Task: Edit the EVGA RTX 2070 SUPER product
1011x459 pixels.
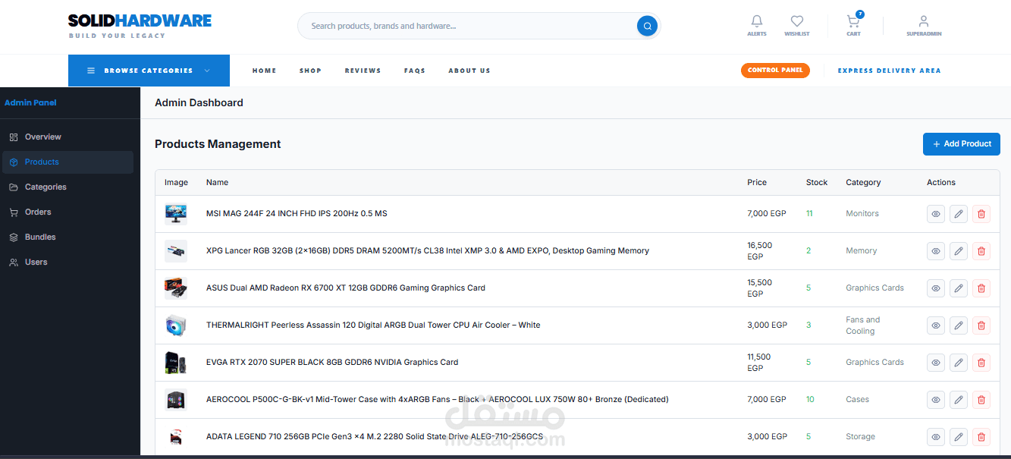Action: tap(959, 363)
